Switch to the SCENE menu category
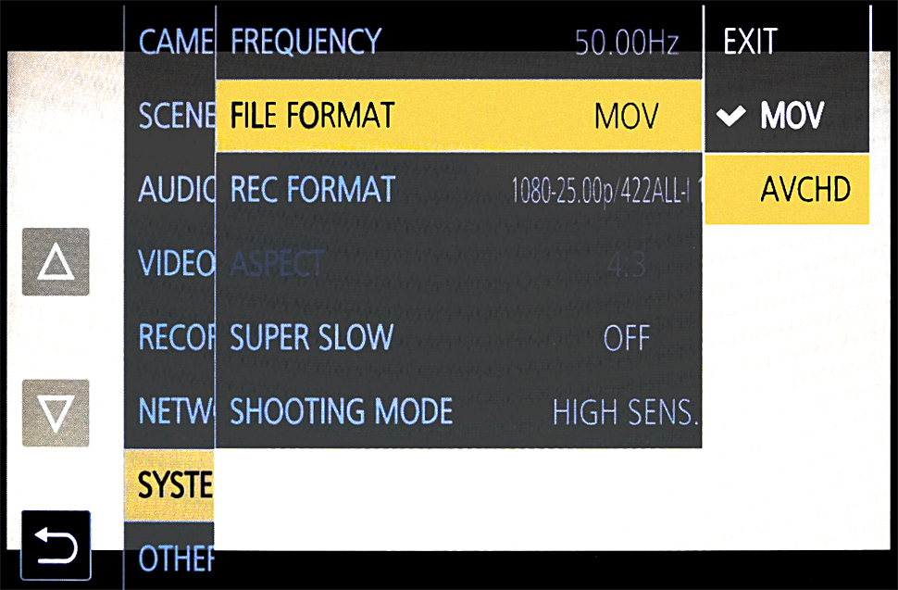The width and height of the screenshot is (898, 590). (x=169, y=115)
